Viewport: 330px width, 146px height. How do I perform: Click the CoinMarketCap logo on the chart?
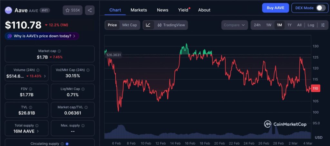coord(285,124)
